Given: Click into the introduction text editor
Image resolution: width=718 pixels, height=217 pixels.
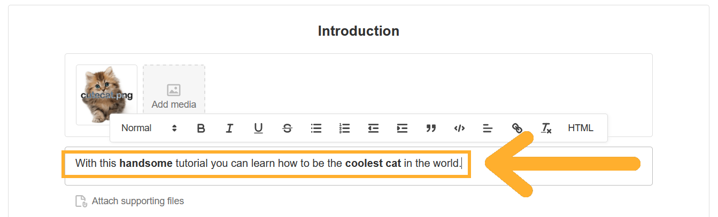Looking at the screenshot, I should point(267,164).
